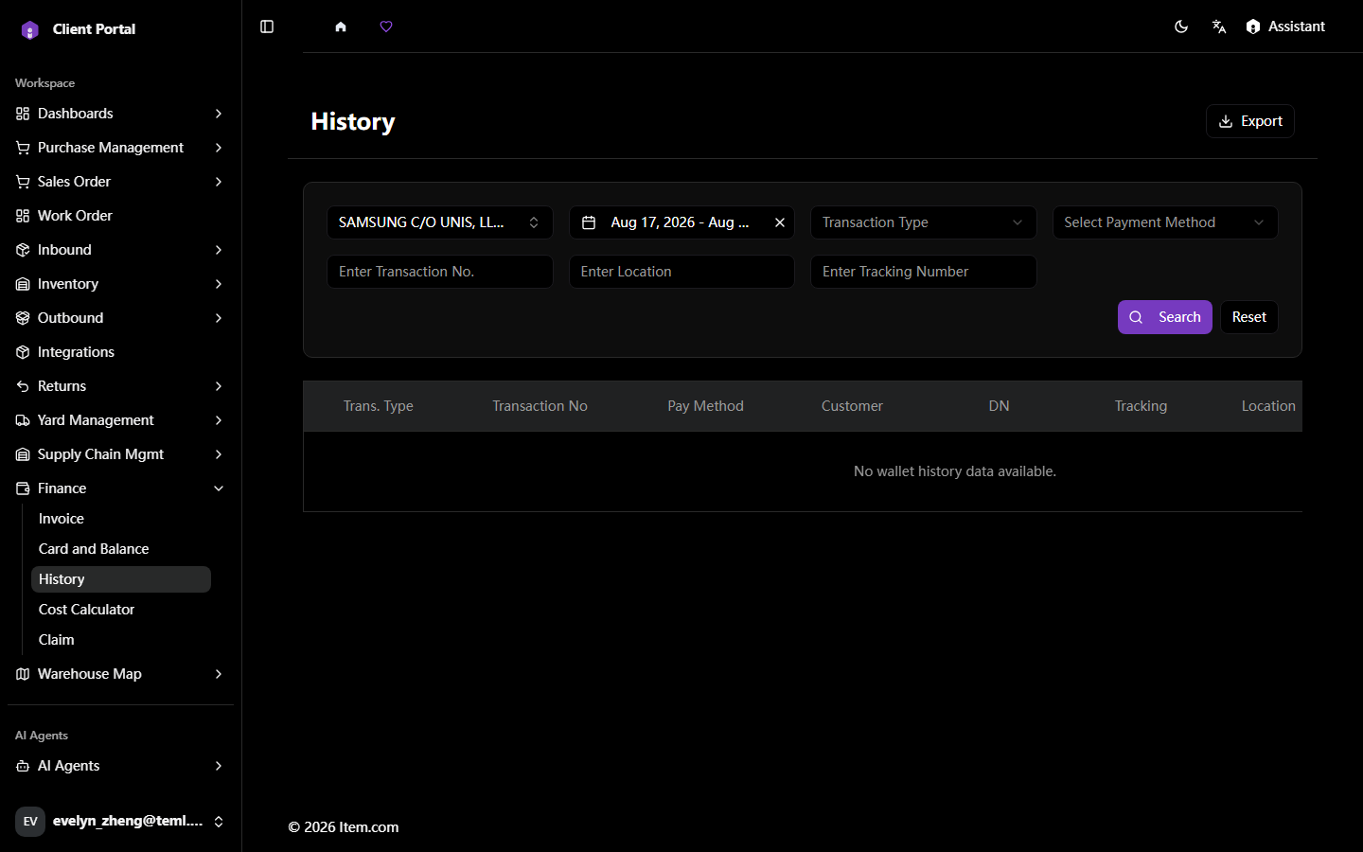Expand the Yard Management menu
Image resolution: width=1363 pixels, height=852 pixels.
120,420
